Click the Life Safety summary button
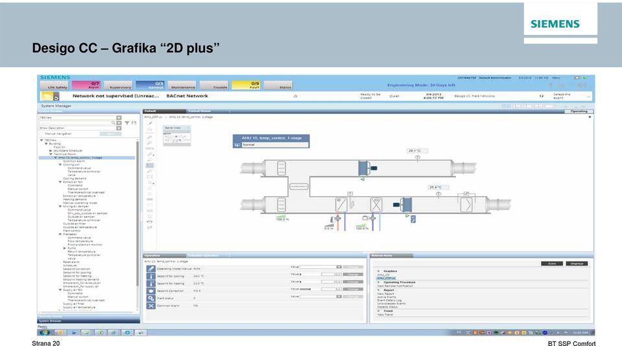Screen dimensions: 622x346 (x=54, y=86)
